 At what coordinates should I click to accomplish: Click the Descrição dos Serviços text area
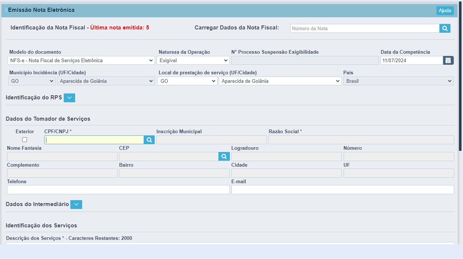point(231,243)
